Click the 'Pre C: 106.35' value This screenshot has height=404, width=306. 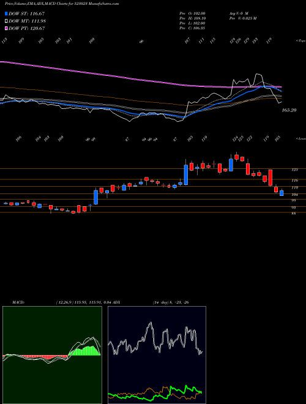pyautogui.click(x=192, y=28)
